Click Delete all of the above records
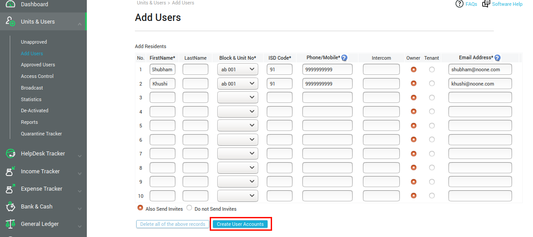The image size is (533, 237). point(173,224)
